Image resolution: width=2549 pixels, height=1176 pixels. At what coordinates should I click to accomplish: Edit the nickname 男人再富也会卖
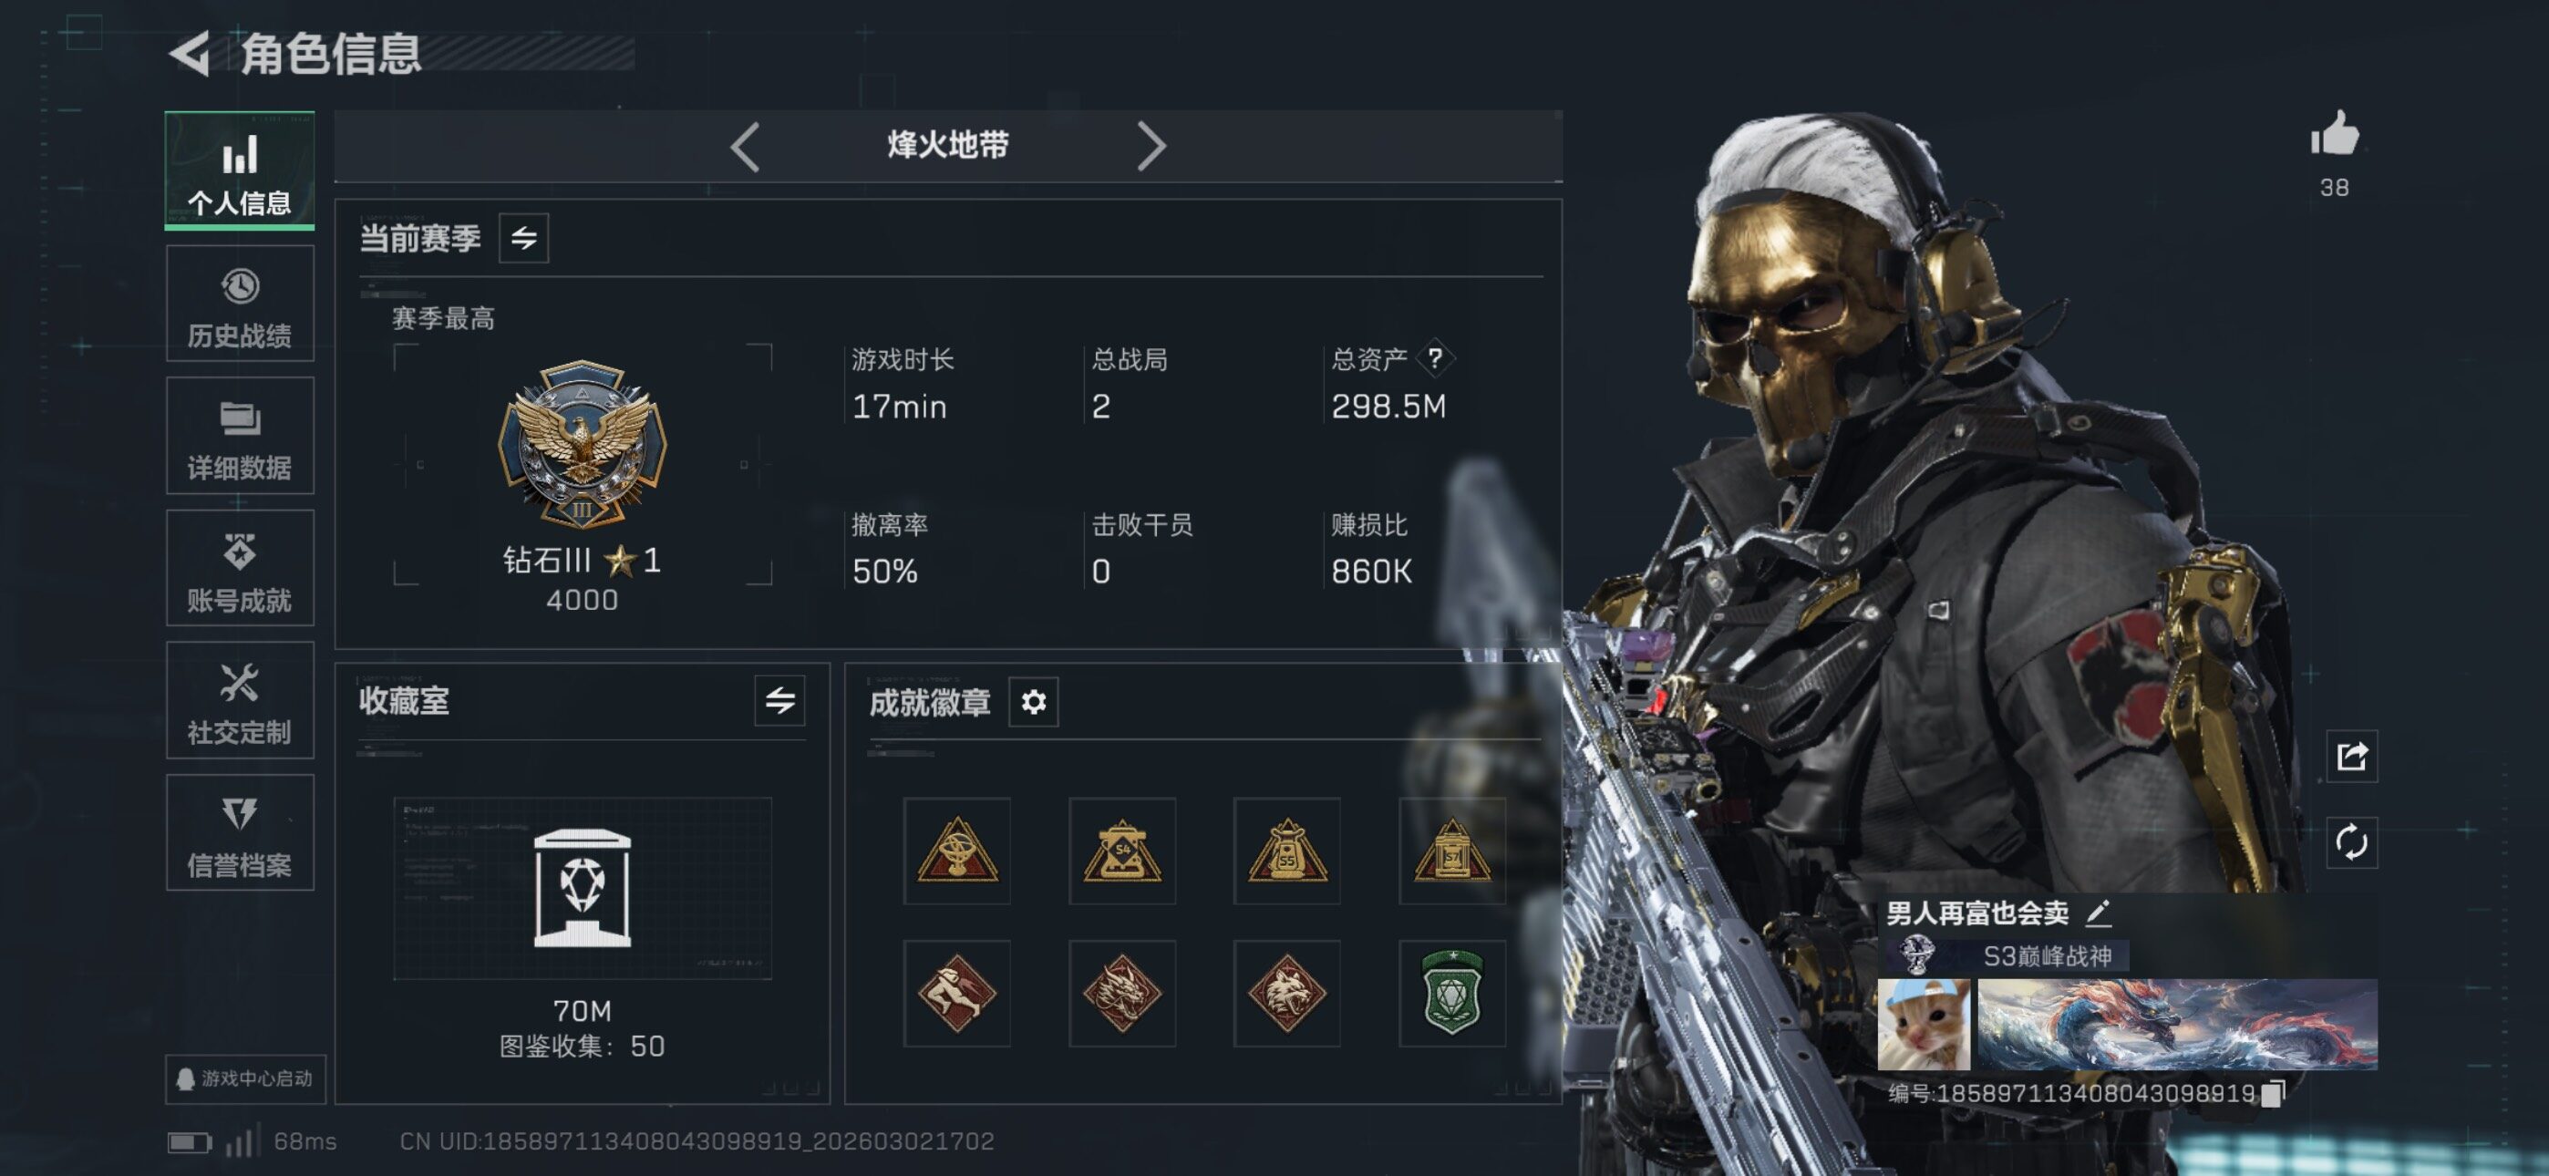point(2098,913)
